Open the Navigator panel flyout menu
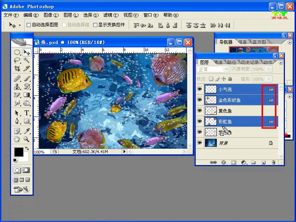Viewport: 296px width, 222px height. (x=290, y=42)
